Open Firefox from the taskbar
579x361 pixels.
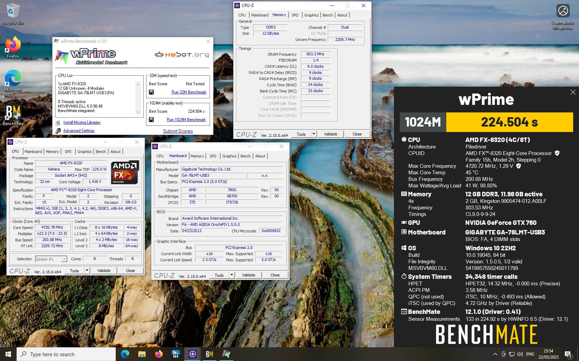coord(159,354)
